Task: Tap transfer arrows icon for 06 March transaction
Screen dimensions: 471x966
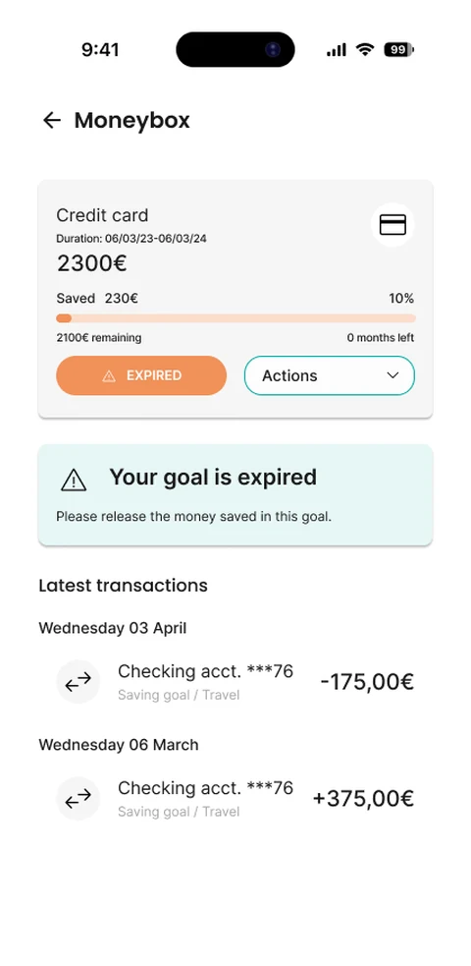Action: point(78,798)
